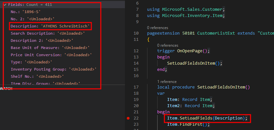
Task: Toggle the breakpoint on line 22
Action: point(128,118)
